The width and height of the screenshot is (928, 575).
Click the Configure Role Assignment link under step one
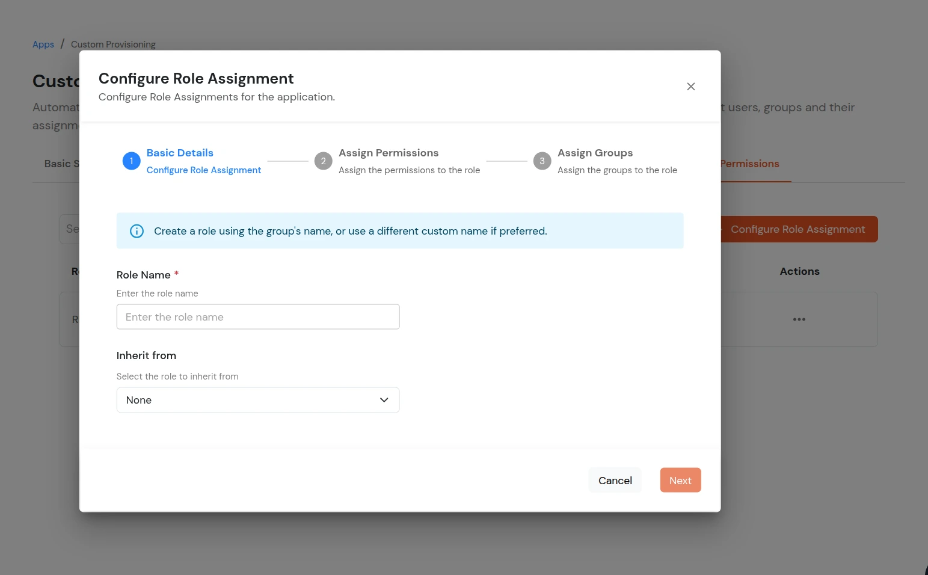click(203, 170)
